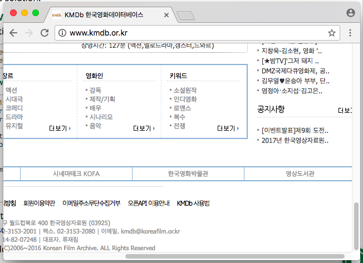Open 오픈API 이용안내 footer link
The height and width of the screenshot is (263, 363).
click(149, 203)
